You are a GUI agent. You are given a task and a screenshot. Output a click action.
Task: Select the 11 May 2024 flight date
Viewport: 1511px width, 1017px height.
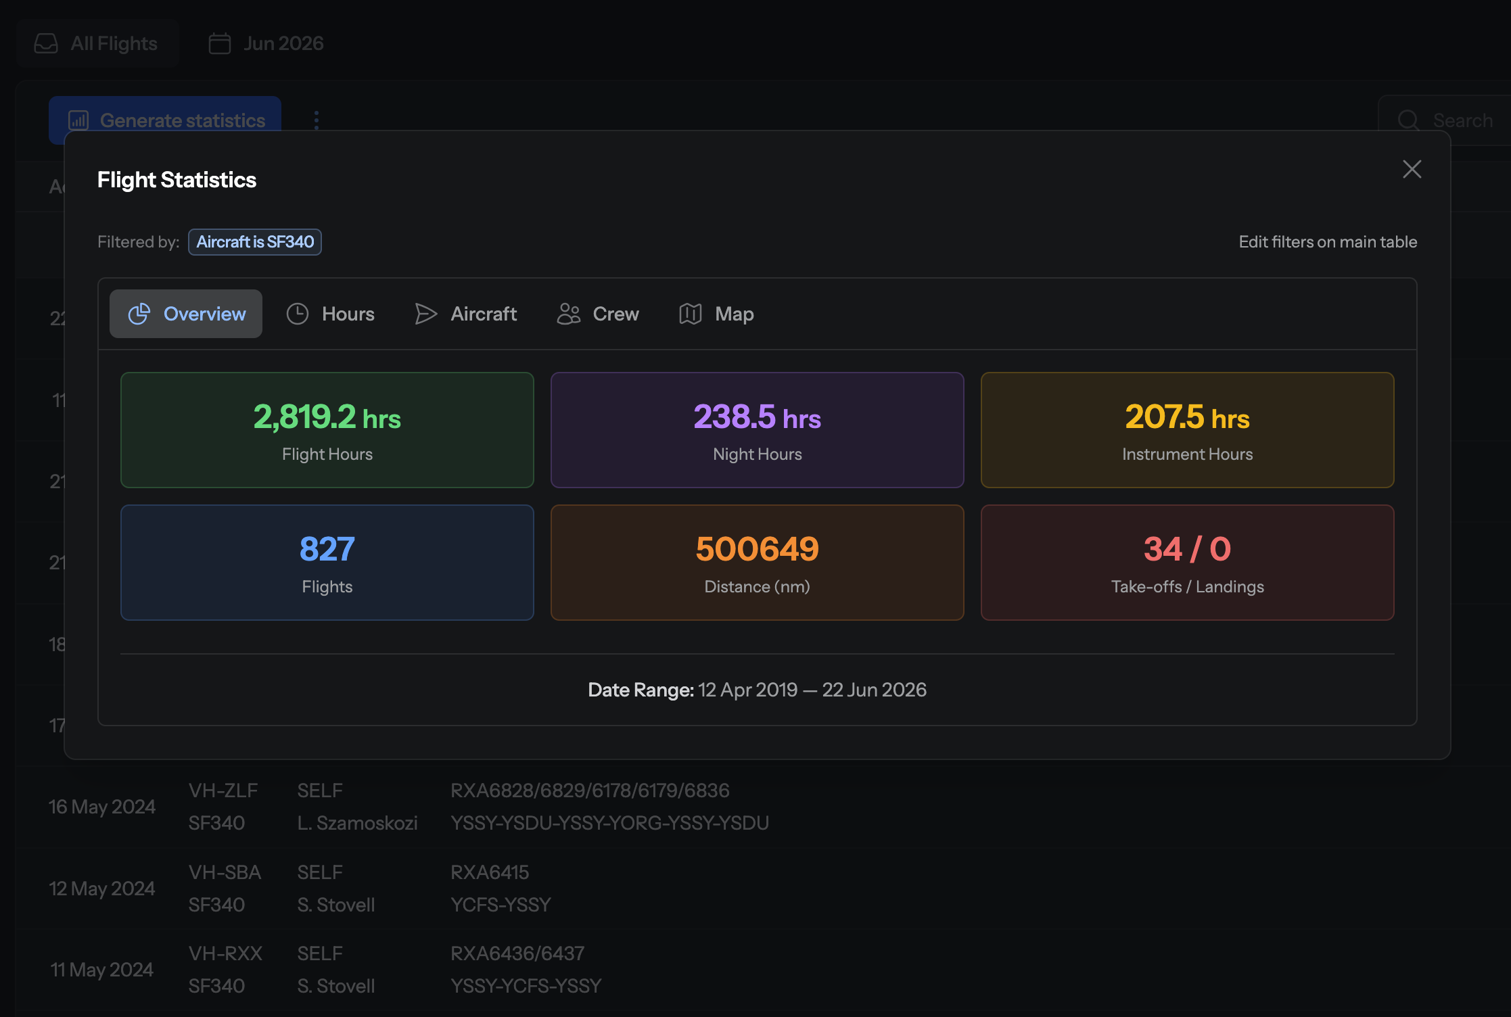pyautogui.click(x=102, y=970)
